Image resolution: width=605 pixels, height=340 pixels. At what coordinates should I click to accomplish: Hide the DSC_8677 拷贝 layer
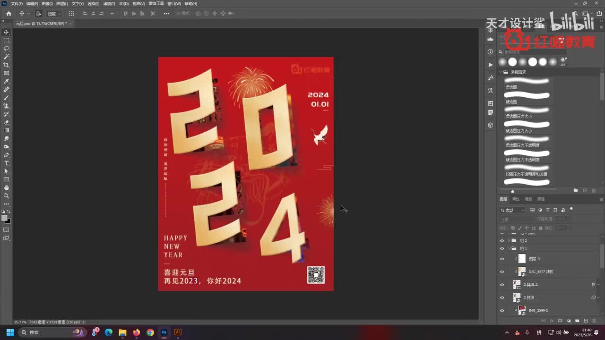point(502,272)
